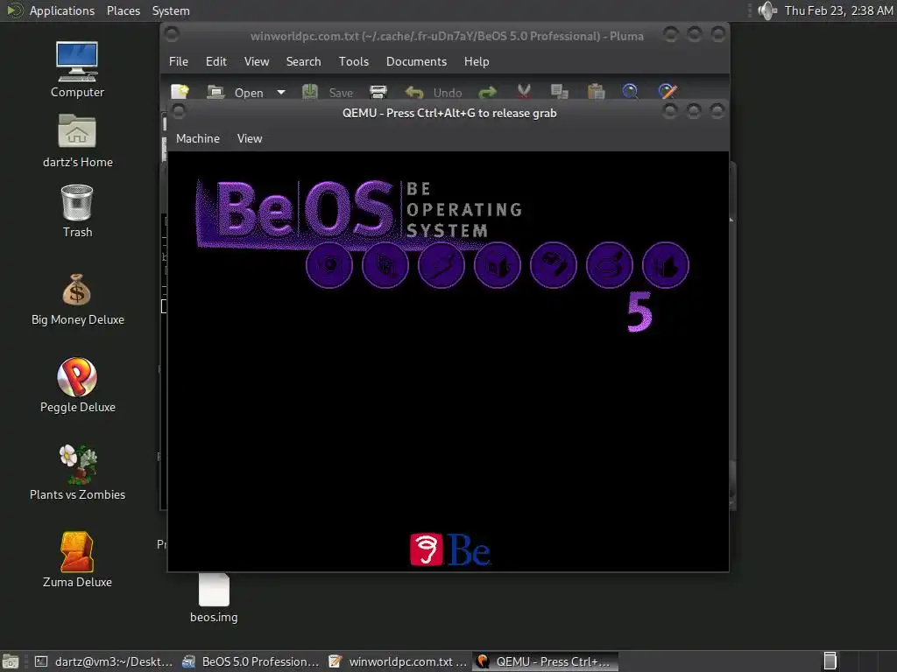Click the Cut scissors icon in Pluma
The image size is (897, 672).
(x=524, y=92)
